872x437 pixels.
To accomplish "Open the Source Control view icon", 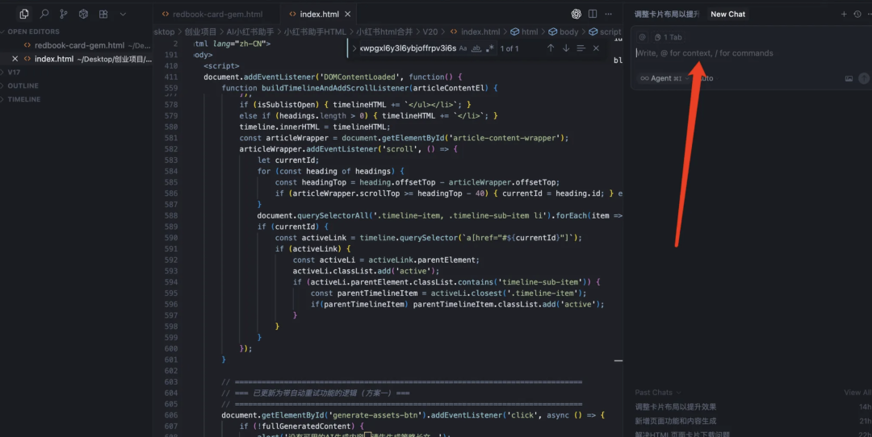I will point(64,14).
